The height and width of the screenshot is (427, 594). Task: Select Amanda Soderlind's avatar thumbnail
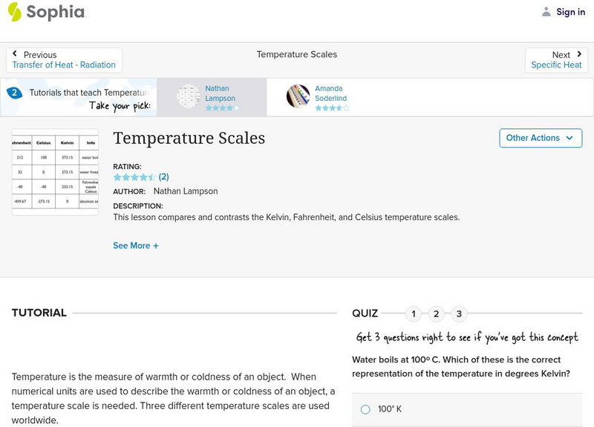[298, 96]
